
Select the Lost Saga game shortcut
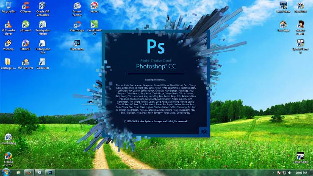tap(283, 26)
